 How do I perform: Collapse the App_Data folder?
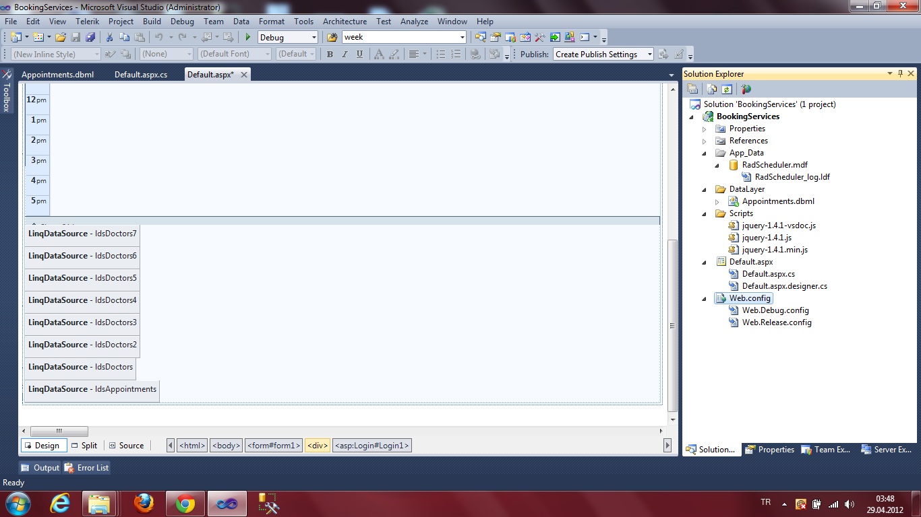point(704,153)
